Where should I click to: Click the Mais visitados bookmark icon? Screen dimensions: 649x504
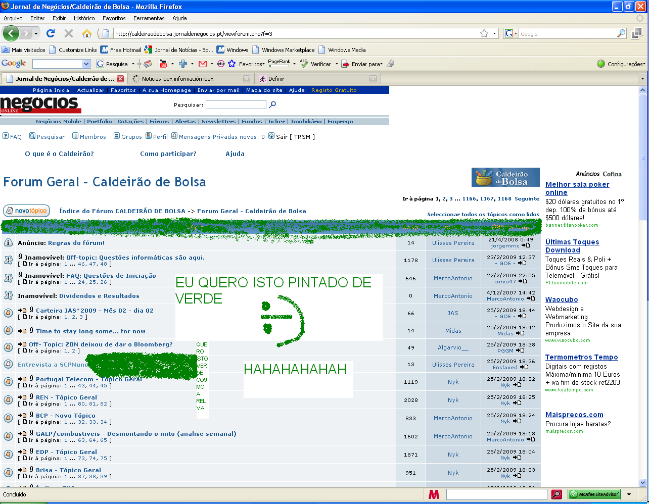click(6, 49)
